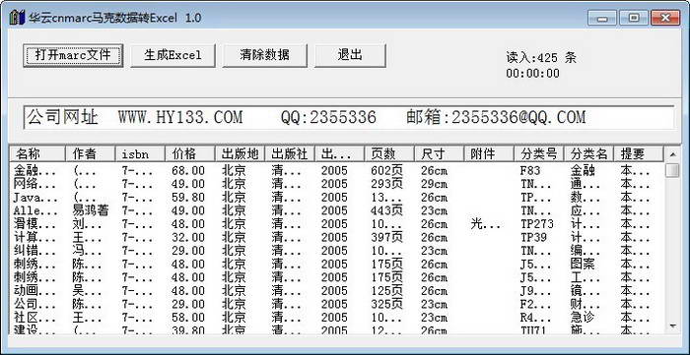This screenshot has width=690, height=355.
Task: Click classification number F2...
Action: [536, 304]
